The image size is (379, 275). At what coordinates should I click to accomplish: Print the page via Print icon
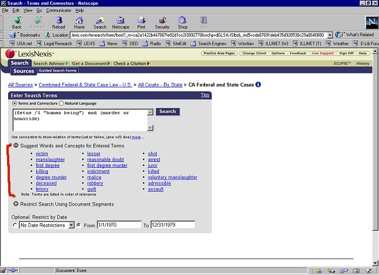click(142, 23)
